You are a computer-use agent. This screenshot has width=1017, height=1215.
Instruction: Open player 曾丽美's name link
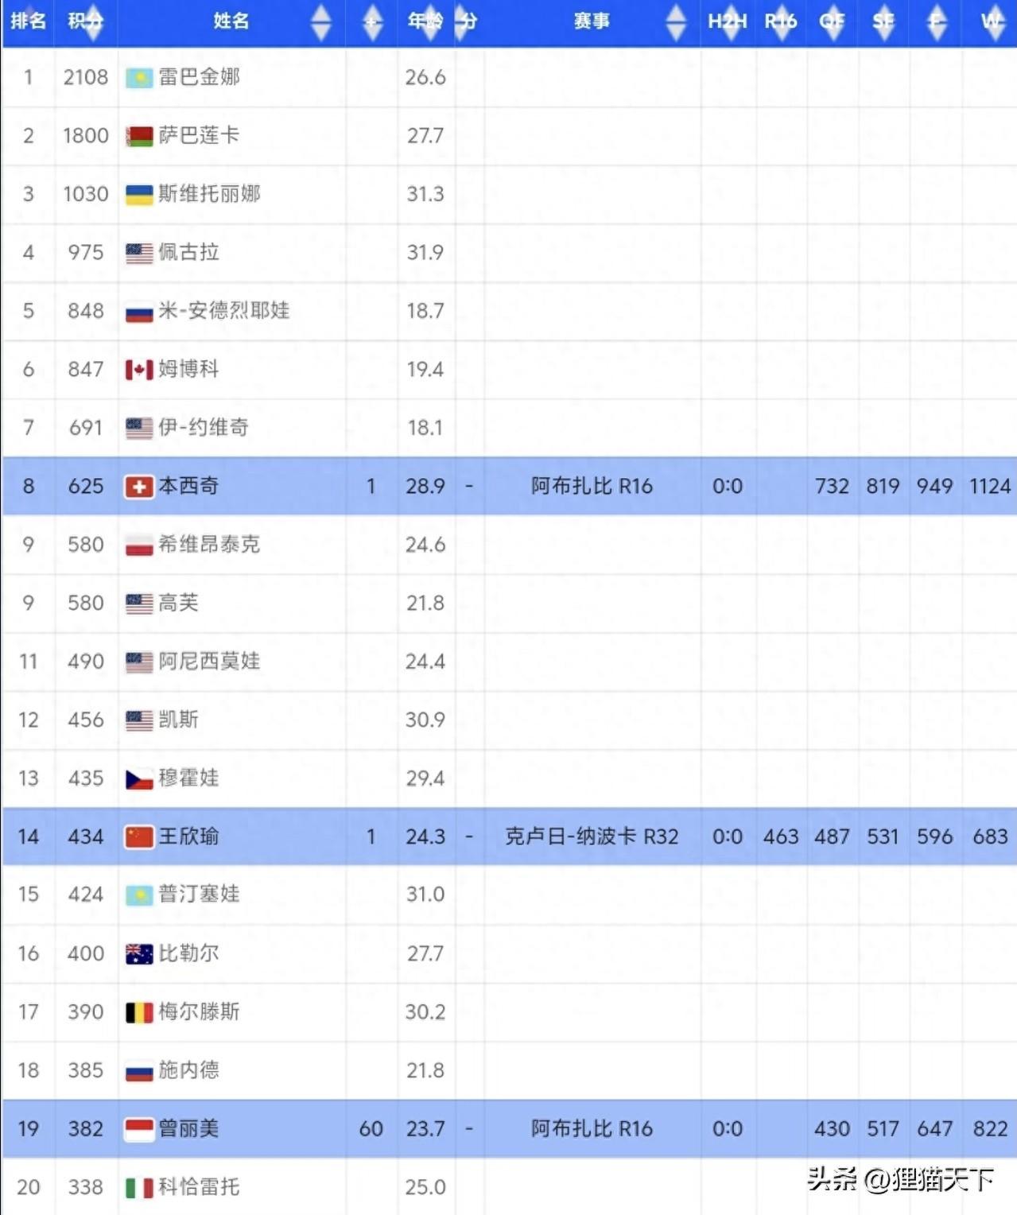[188, 1128]
